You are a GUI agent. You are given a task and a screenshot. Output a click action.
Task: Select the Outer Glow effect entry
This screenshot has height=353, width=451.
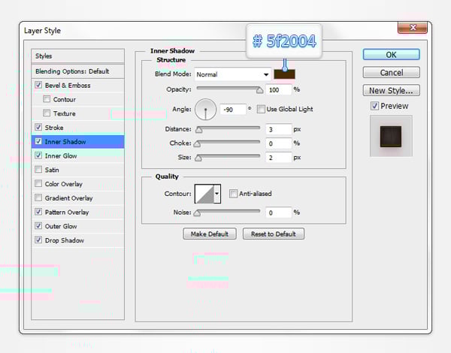[62, 226]
